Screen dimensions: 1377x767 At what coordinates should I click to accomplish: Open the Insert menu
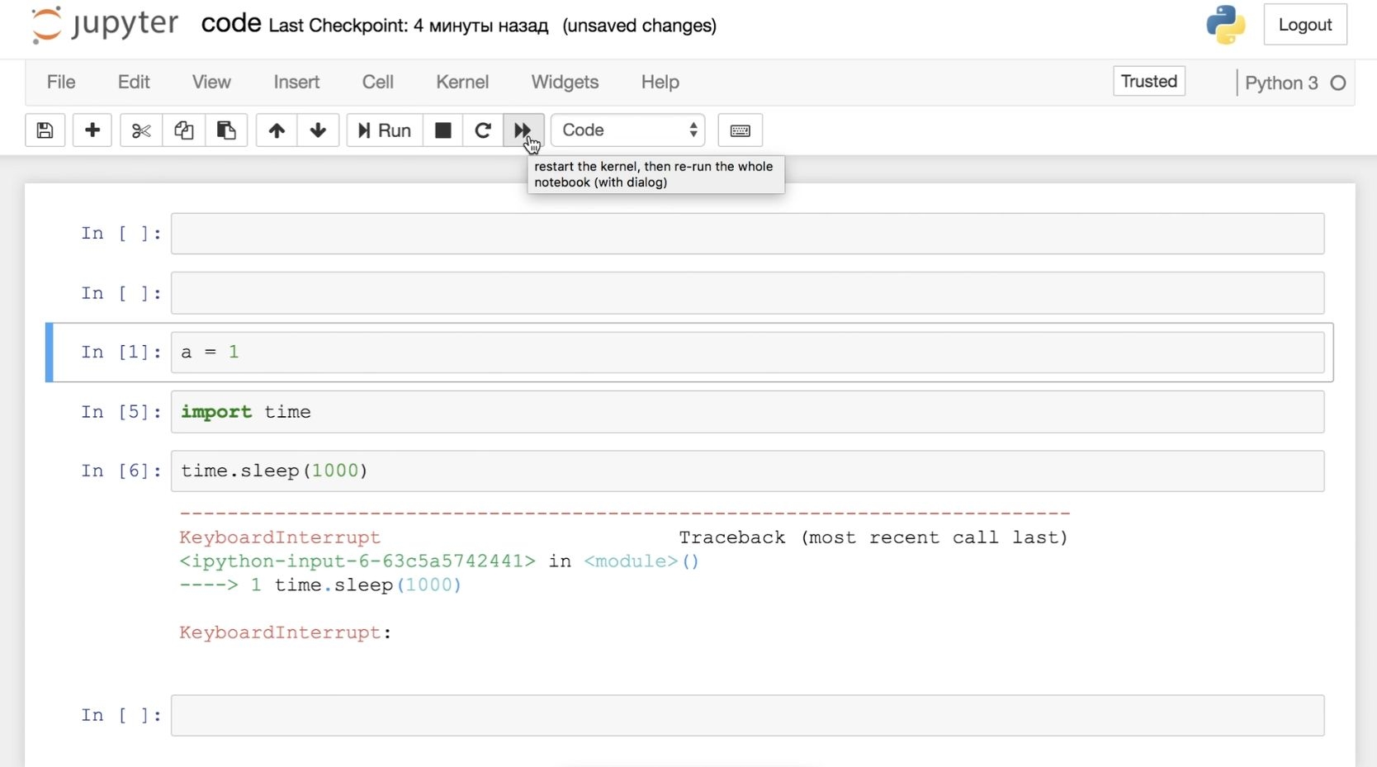tap(296, 82)
